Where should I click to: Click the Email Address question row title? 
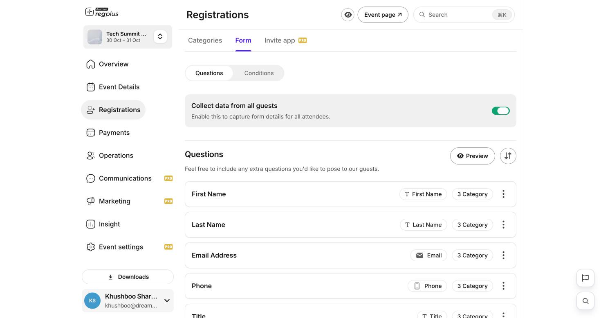[x=214, y=256]
